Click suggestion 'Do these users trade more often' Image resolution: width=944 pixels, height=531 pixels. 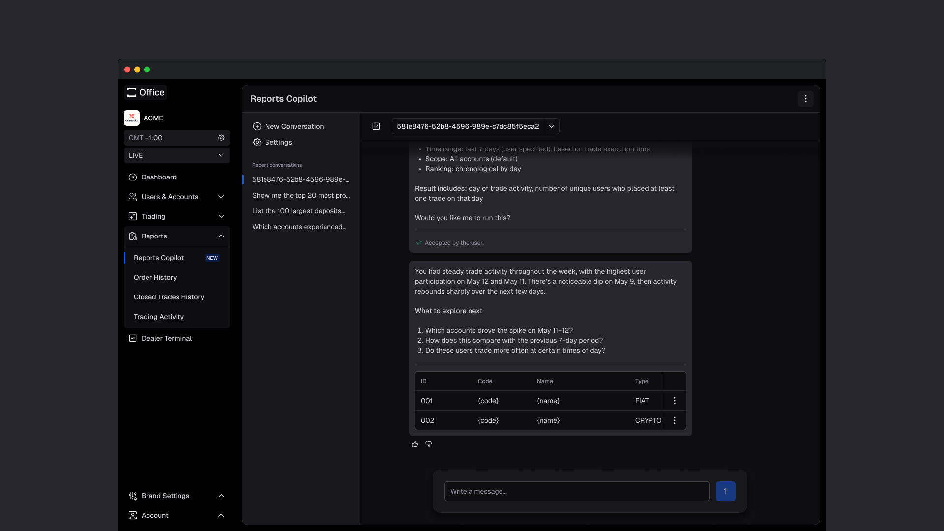(515, 350)
